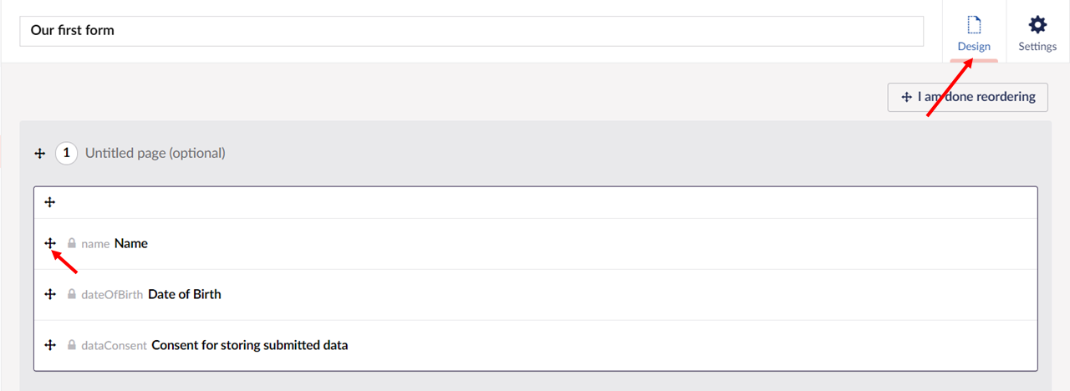Click the move handle in the empty top row
This screenshot has width=1070, height=391.
pos(50,202)
